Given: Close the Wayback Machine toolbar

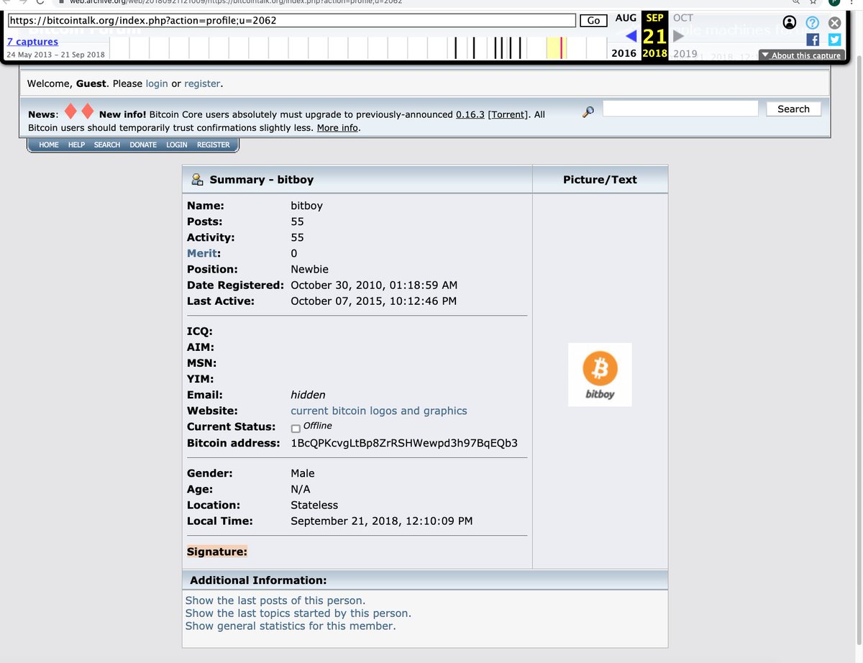Looking at the screenshot, I should pyautogui.click(x=835, y=22).
